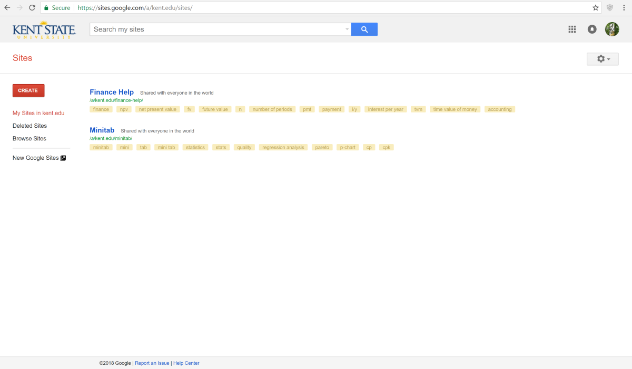Reload the page with browser refresh

[32, 8]
